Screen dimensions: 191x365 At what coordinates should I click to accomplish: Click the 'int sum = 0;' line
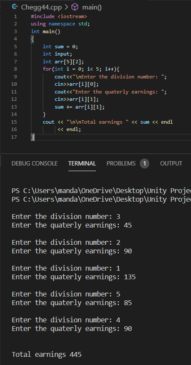[60, 47]
